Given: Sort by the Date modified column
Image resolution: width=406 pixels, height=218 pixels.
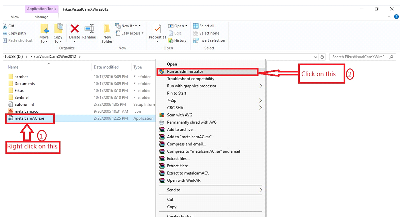Looking at the screenshot, I should pos(106,67).
